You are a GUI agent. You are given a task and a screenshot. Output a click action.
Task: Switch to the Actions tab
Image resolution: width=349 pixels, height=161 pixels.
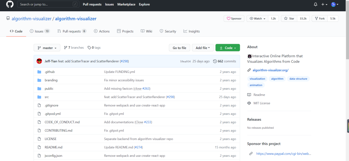[102, 31]
